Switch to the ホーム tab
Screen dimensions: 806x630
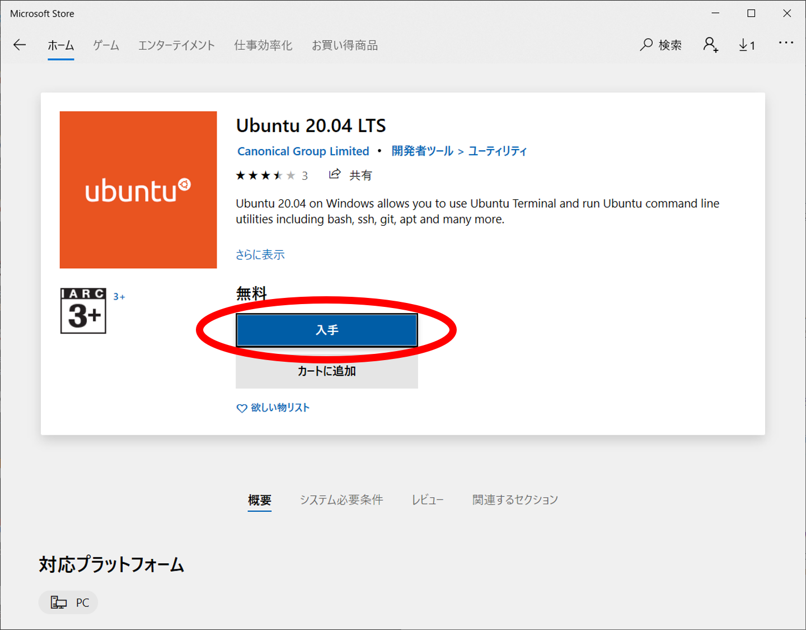coord(61,45)
